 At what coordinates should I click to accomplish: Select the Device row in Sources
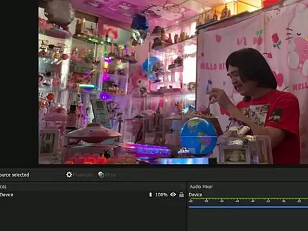coord(92,194)
